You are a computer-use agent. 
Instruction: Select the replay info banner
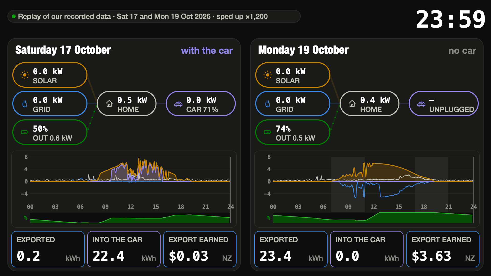pyautogui.click(x=154, y=16)
